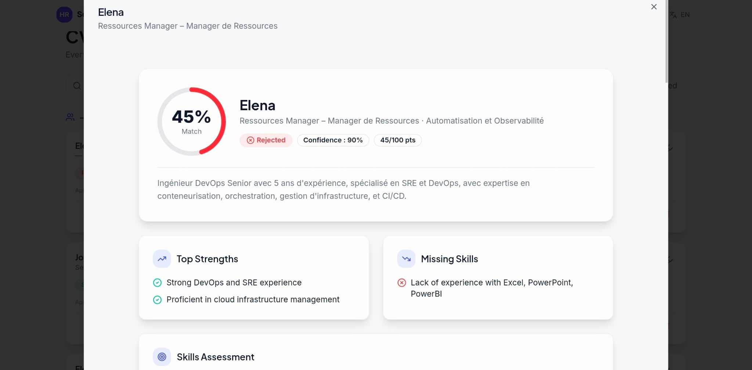Click red X icon beside Lack of experience
The width and height of the screenshot is (752, 370).
coord(402,283)
